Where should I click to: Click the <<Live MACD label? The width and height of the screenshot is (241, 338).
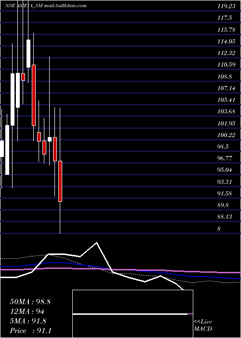point(203,325)
